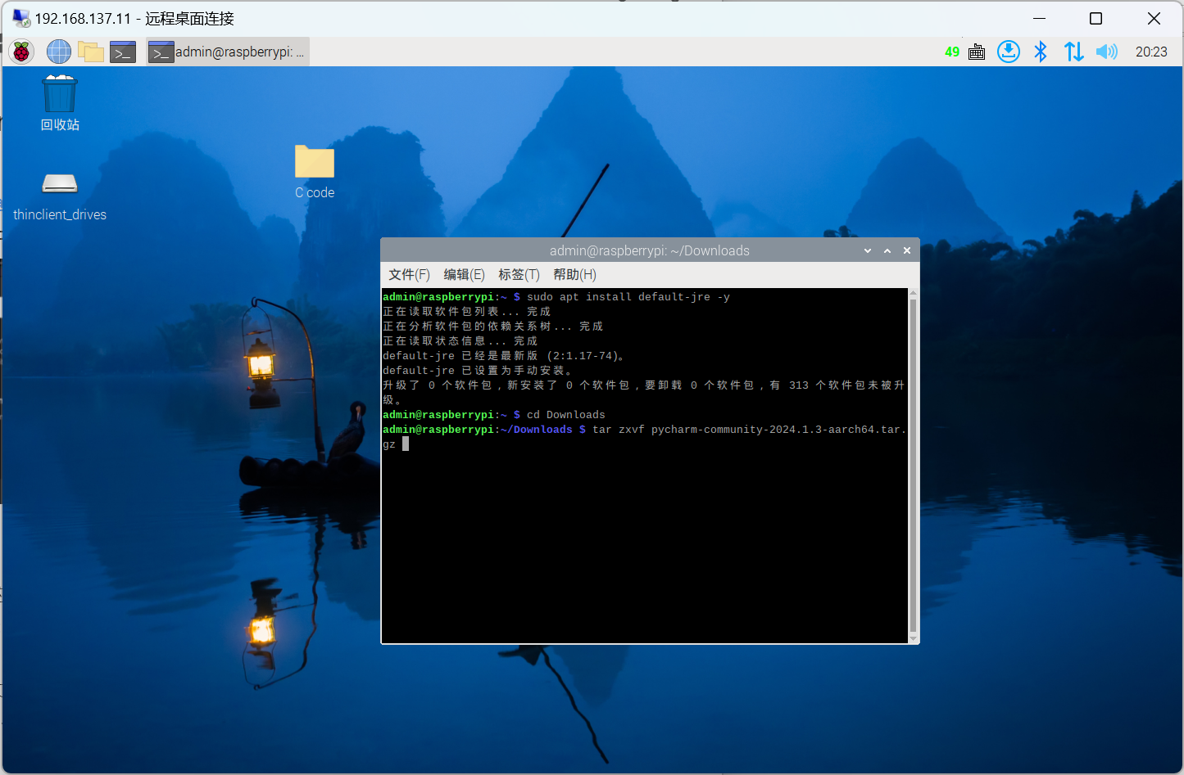The width and height of the screenshot is (1184, 775).
Task: Open the 标签(T) menu in the terminal
Action: click(x=519, y=275)
